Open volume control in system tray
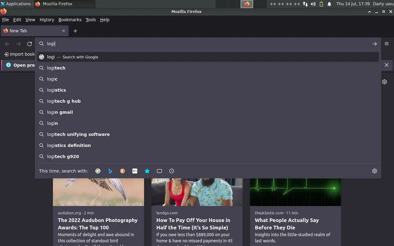The height and width of the screenshot is (246, 394). 313,4
